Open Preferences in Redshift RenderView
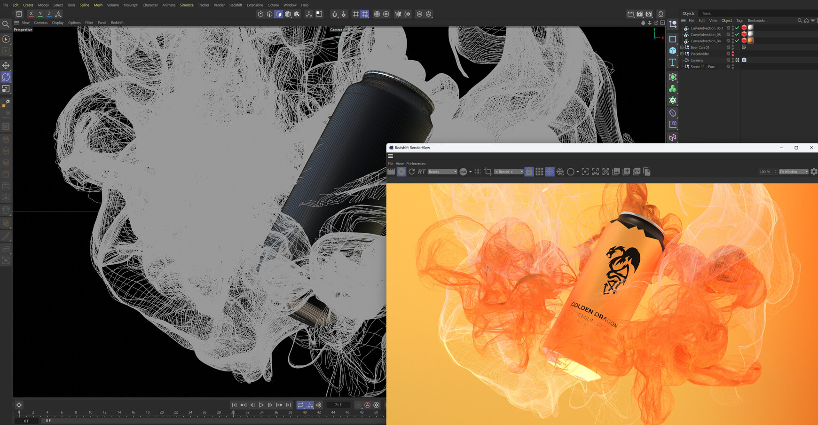The image size is (818, 425). (x=416, y=164)
